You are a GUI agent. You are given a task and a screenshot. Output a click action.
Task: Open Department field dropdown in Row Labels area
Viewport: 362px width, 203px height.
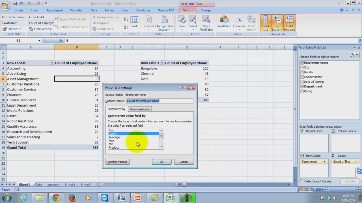coord(324,162)
